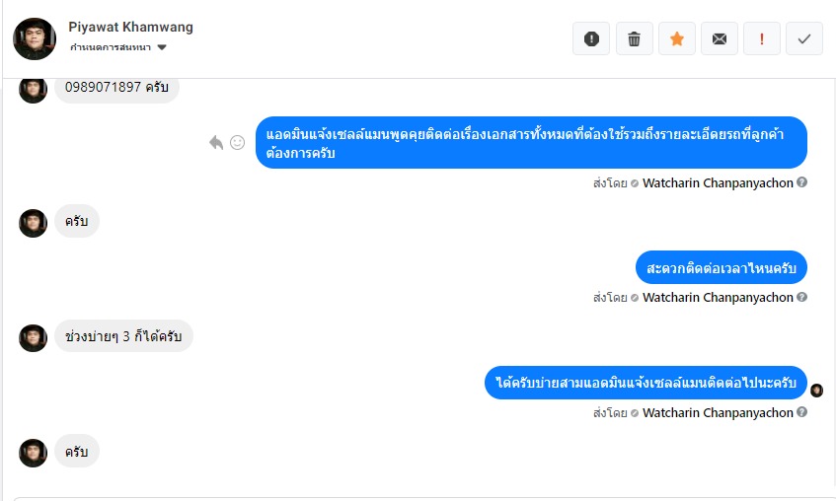Screen dimensions: 836x501
Task: Select the message asking convenient contact time
Action: 721,267
